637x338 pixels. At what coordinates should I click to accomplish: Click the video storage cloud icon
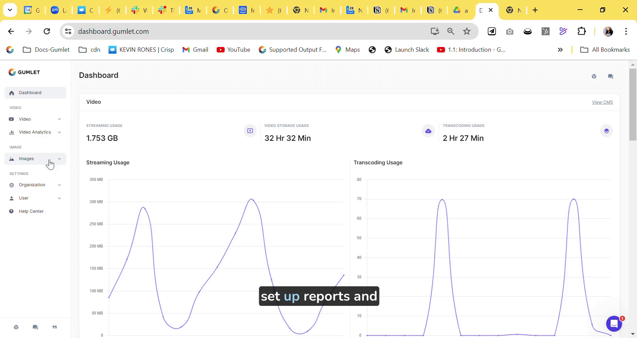428,131
